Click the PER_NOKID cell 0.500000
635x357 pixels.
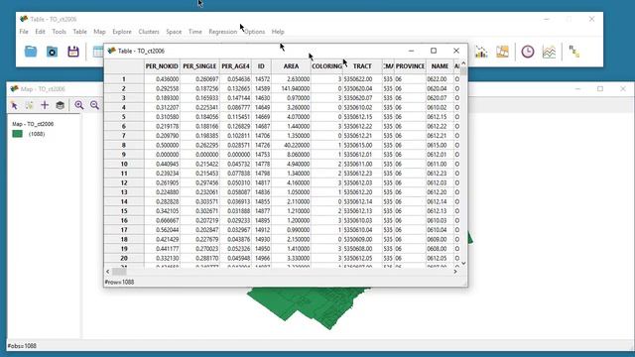point(162,146)
